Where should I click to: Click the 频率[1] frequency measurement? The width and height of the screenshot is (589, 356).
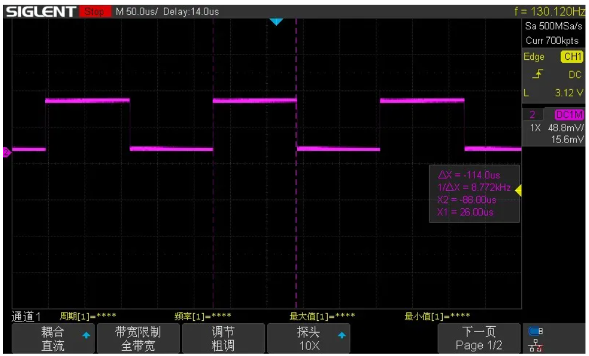click(x=203, y=317)
